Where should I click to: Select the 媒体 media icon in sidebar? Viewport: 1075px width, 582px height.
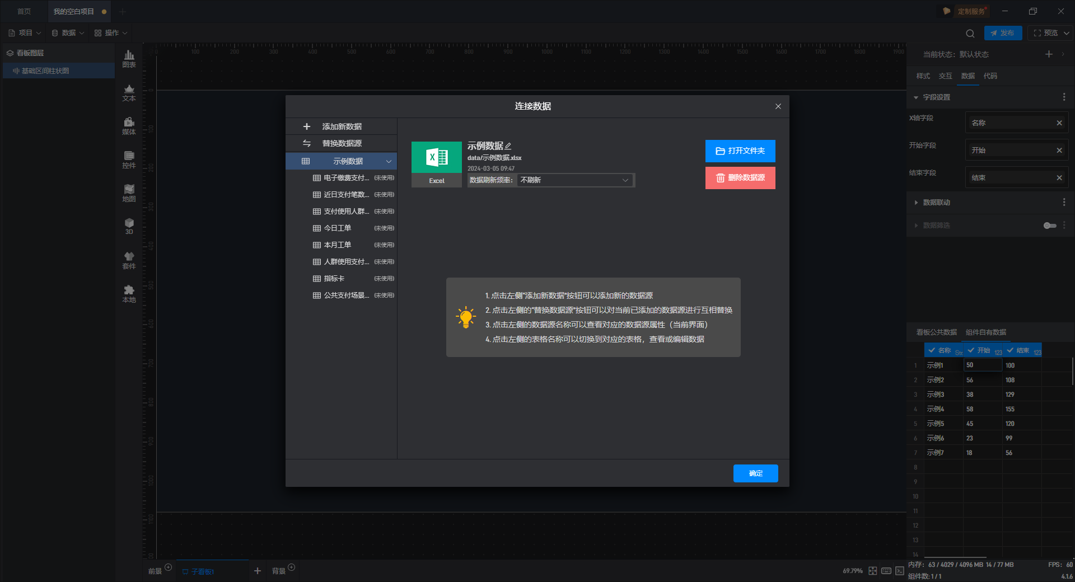point(129,126)
